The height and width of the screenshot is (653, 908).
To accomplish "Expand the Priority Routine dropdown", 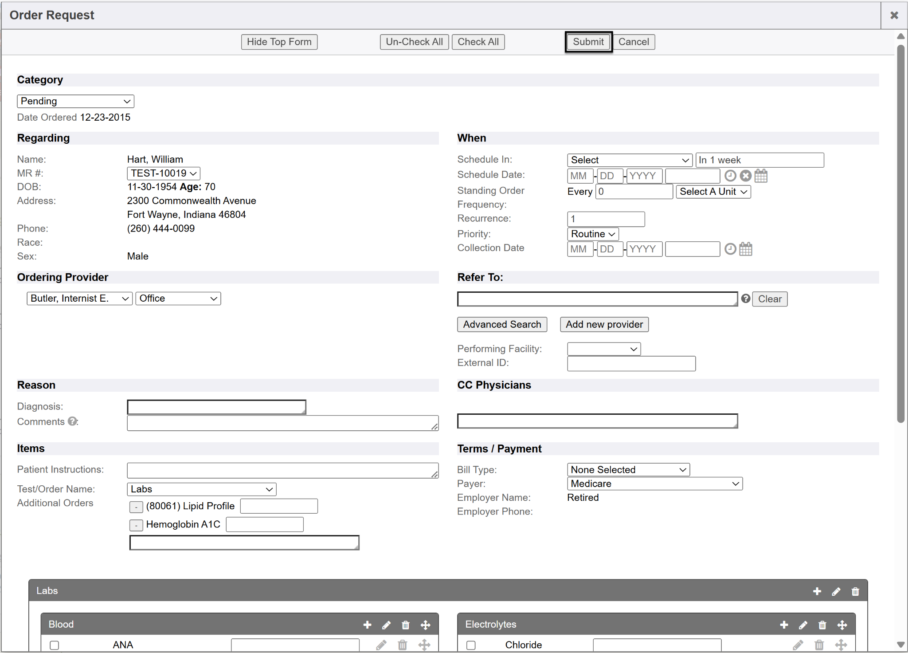I will (x=592, y=234).
